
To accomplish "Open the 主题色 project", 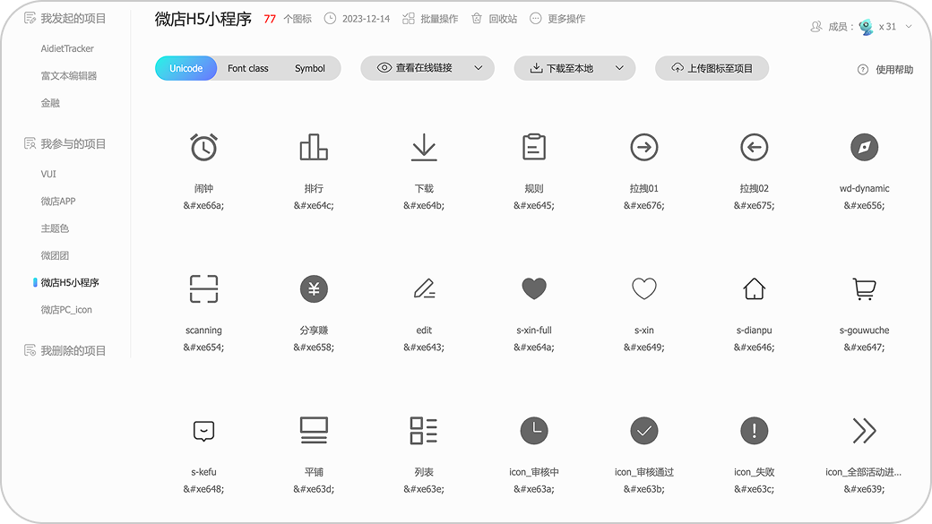I will click(55, 228).
